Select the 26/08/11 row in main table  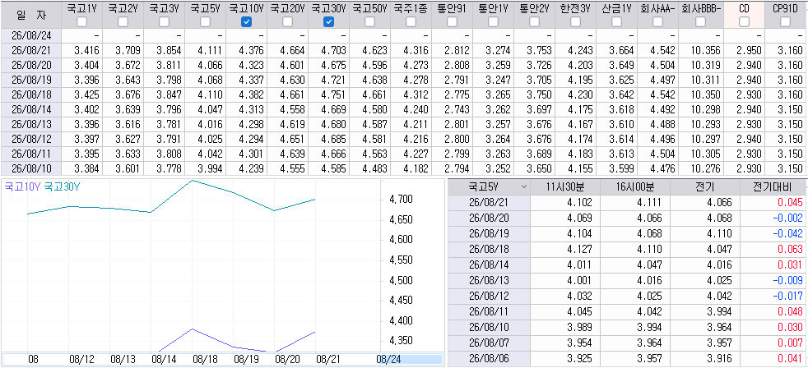click(x=403, y=154)
